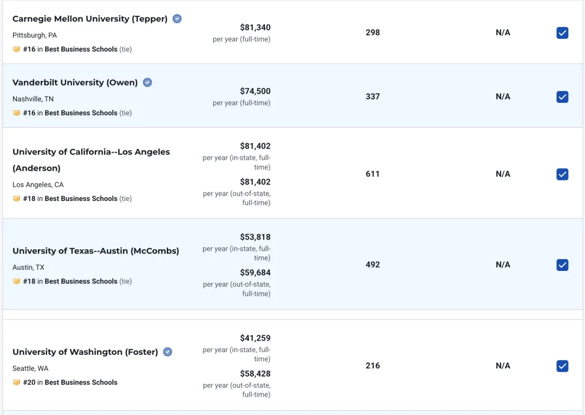Screen dimensions: 585x415
Task: Click the ranking badge icon beside Washington's #20
Action: pos(17,382)
